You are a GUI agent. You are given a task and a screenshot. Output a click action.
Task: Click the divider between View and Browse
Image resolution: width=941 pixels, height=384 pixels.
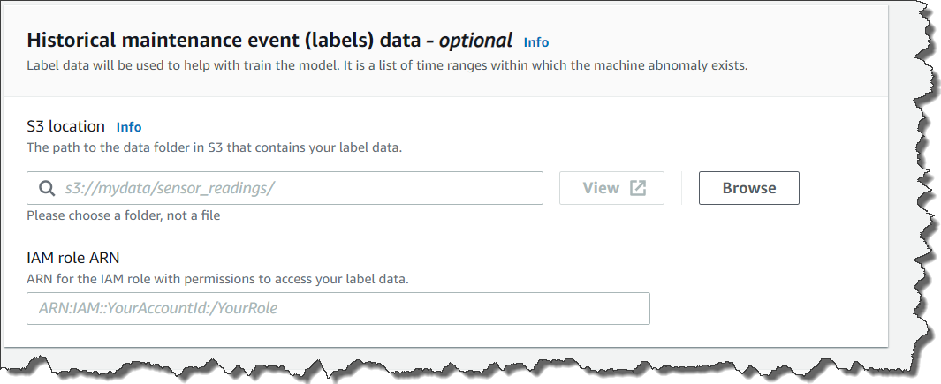click(681, 188)
